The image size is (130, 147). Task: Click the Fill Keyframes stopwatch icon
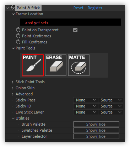(18, 42)
